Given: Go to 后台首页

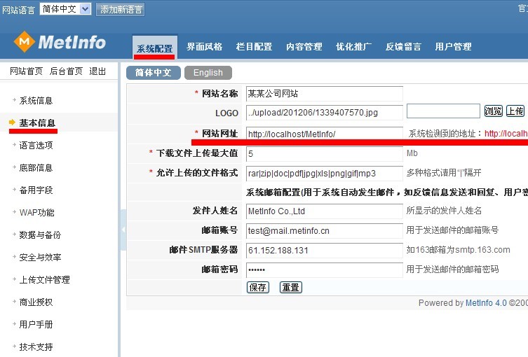Looking at the screenshot, I should pos(66,71).
